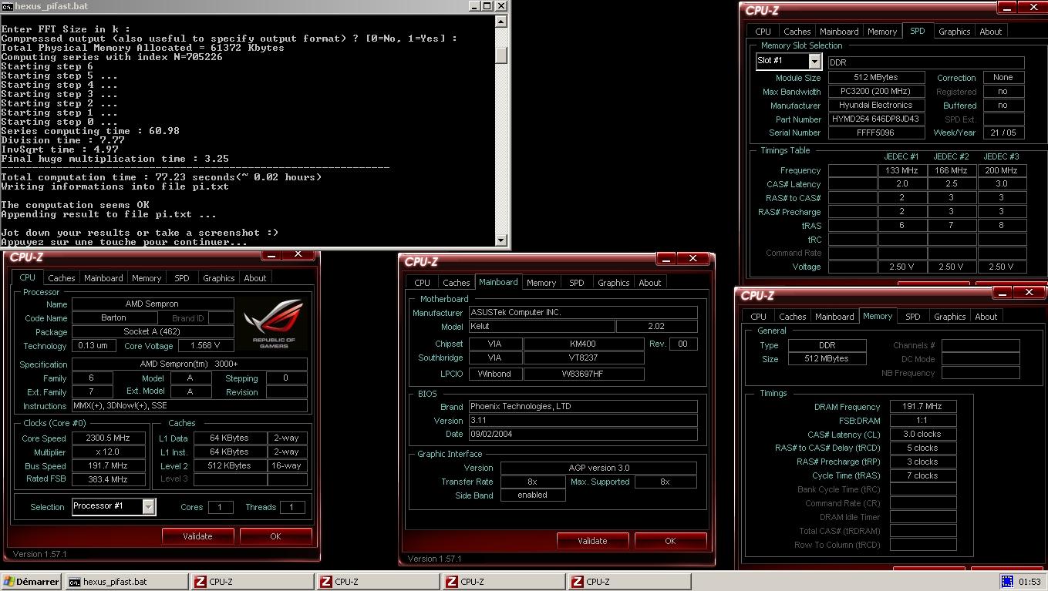This screenshot has width=1048, height=591.
Task: Click the Max Bandwidth PC3200 (200 MHz) field
Action: coord(876,92)
